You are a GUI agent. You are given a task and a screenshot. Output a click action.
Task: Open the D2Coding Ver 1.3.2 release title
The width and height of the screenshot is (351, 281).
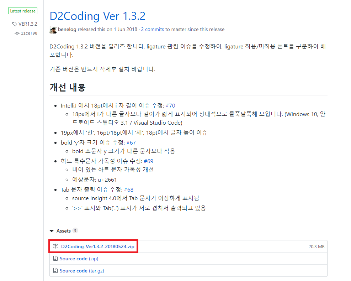pyautogui.click(x=97, y=16)
